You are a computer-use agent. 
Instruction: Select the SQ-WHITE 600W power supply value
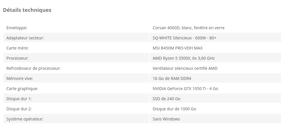pos(184,38)
